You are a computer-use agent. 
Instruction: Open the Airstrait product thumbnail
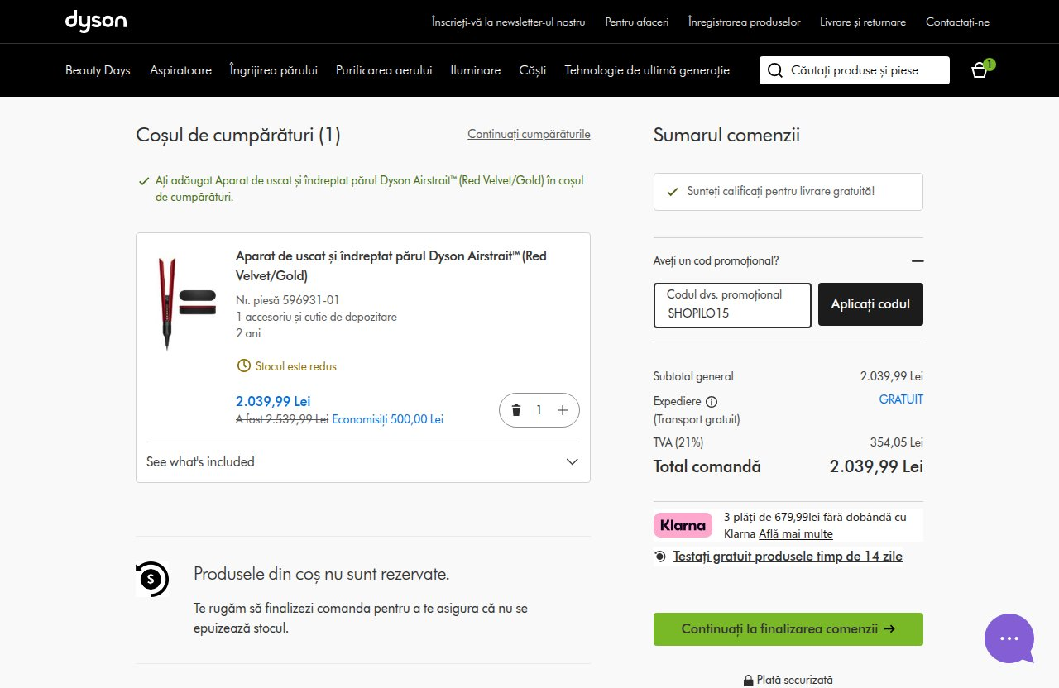pos(185,303)
